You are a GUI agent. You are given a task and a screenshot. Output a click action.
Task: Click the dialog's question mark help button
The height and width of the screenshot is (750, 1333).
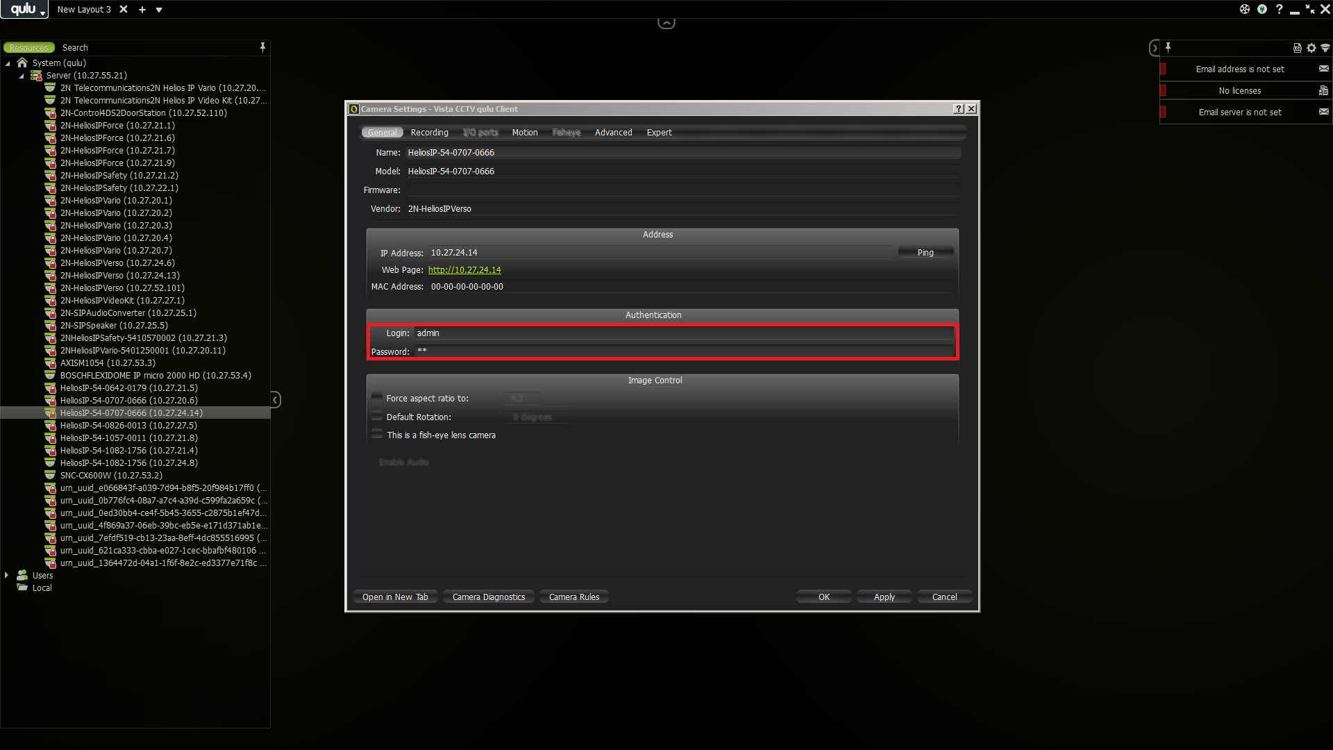[958, 109]
